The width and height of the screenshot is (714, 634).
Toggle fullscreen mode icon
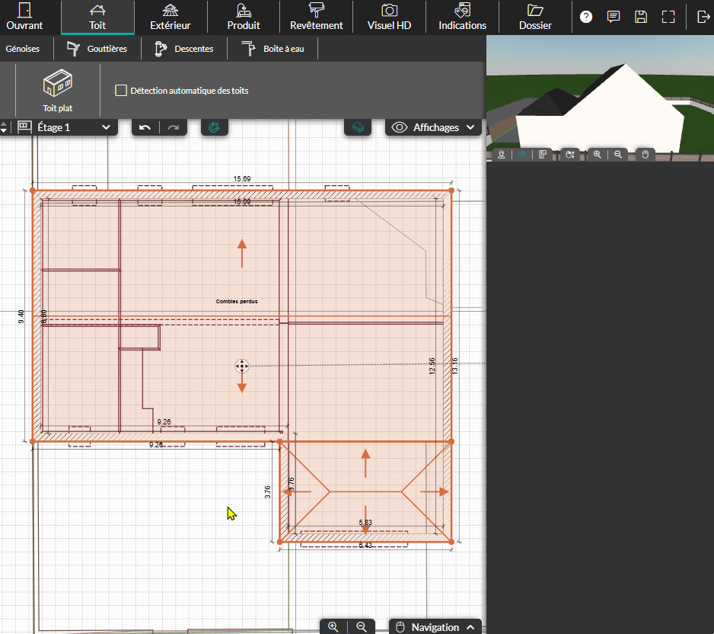668,17
